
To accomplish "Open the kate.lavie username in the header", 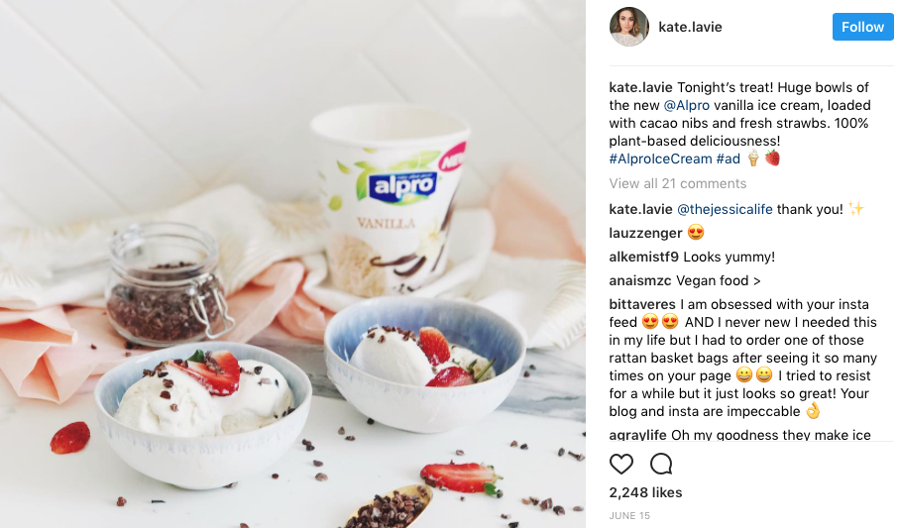I will pyautogui.click(x=690, y=27).
